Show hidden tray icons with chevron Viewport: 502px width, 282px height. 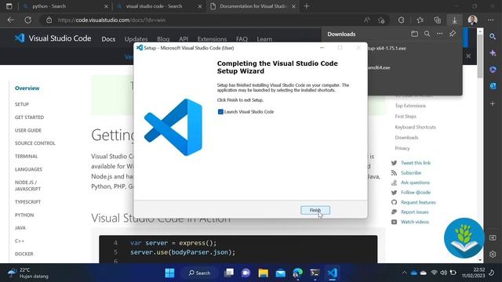tap(404, 273)
